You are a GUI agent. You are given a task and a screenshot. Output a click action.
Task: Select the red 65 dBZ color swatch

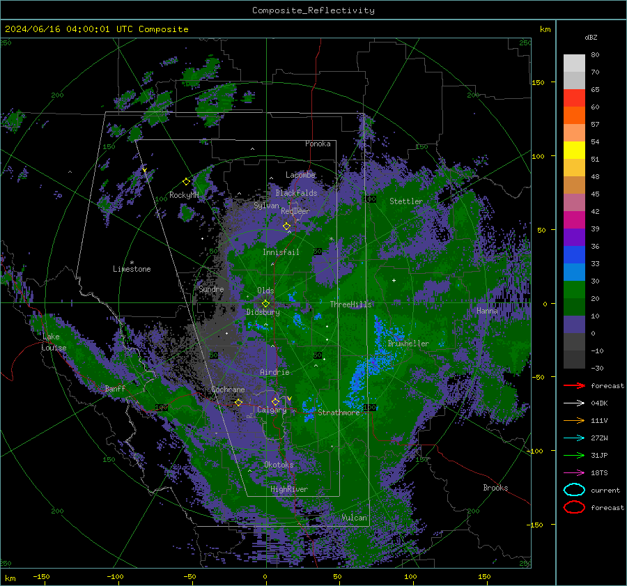coord(574,98)
